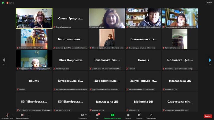Open Вид view layout menu
This screenshot has height=120, width=214.
click(x=209, y=2)
